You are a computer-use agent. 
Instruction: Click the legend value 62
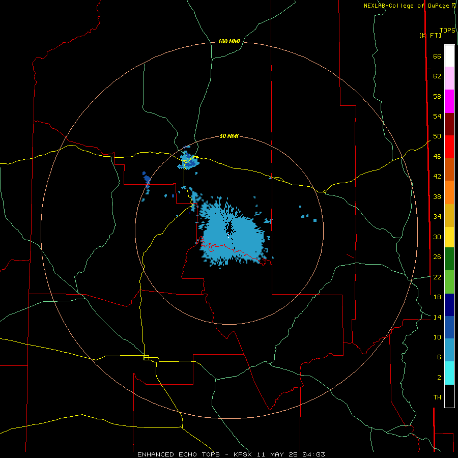click(437, 76)
